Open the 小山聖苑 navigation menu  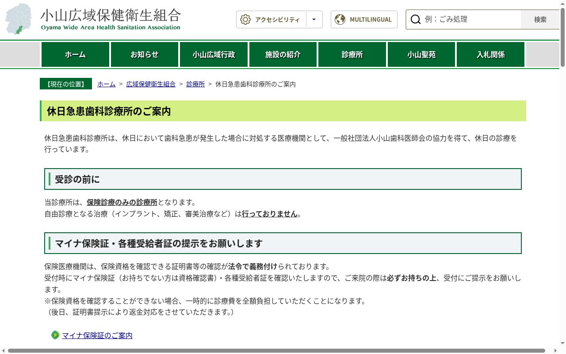click(x=421, y=54)
